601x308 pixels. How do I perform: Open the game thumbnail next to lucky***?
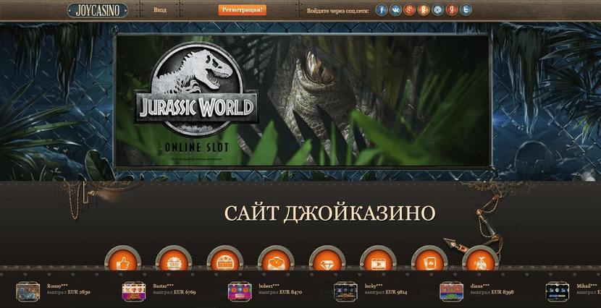[x=345, y=291]
